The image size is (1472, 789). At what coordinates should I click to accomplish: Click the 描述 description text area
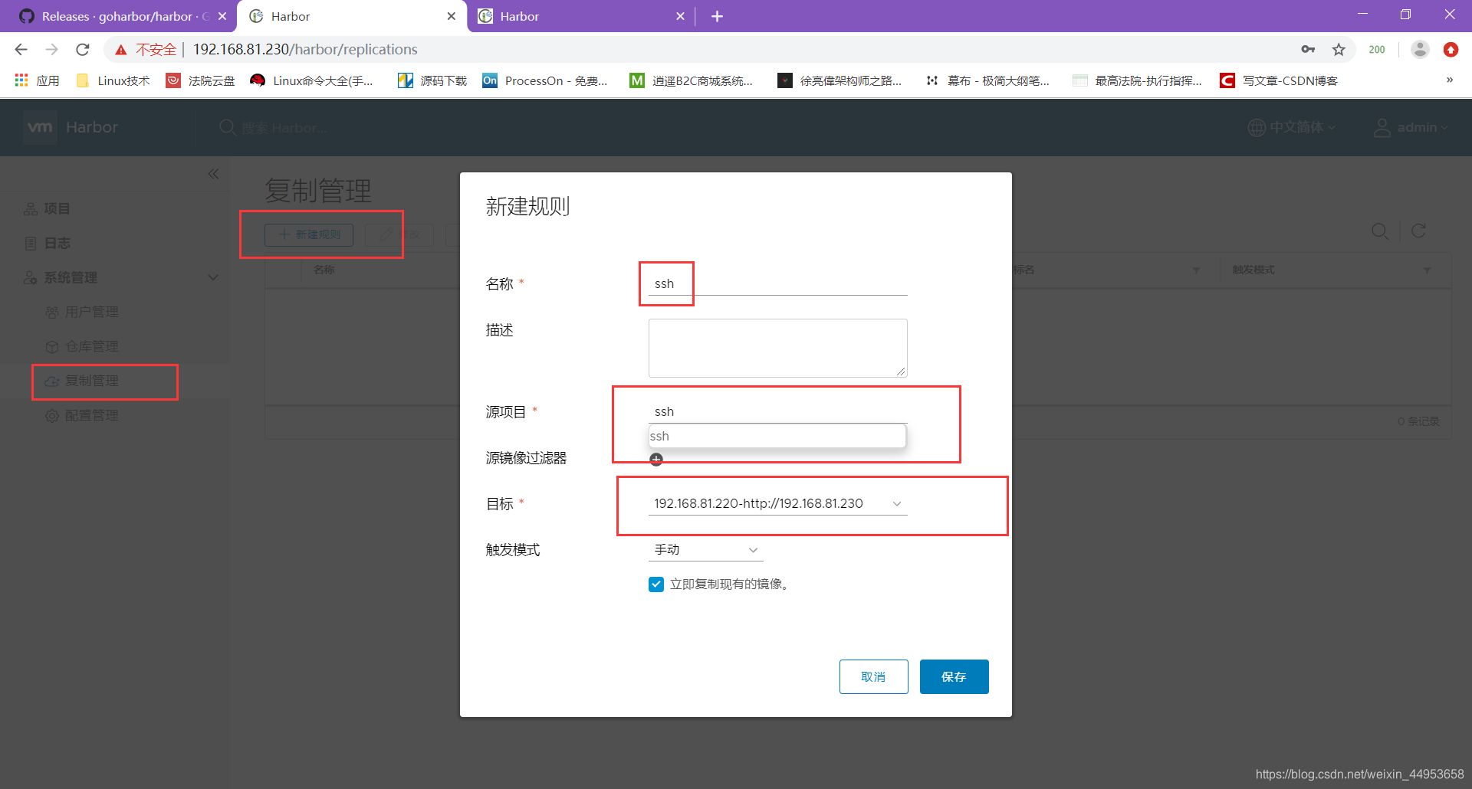click(777, 348)
